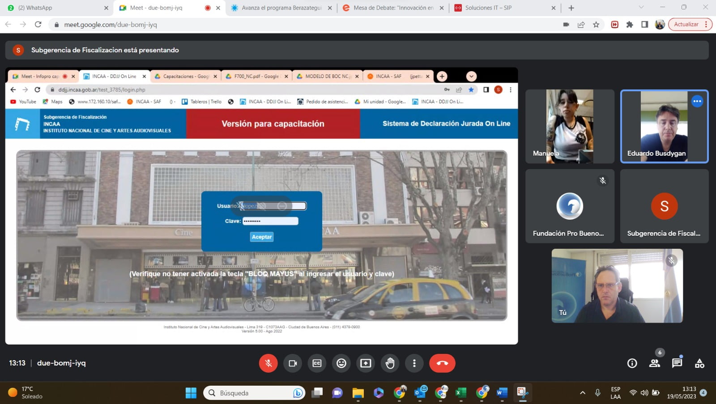Switch to the Soluciones IT – SIP tab
This screenshot has height=404, width=716.
pyautogui.click(x=503, y=8)
